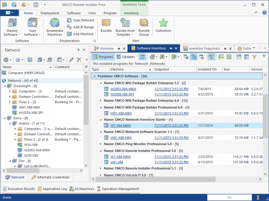Open document tabs list dropdown arrow
Screen dimensions: 269x201
point(254,48)
